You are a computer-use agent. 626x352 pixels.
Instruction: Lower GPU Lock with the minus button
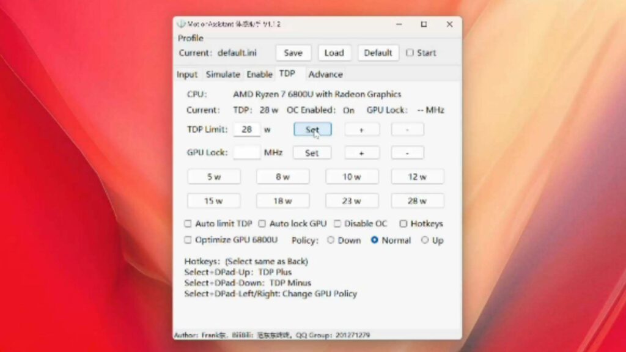(x=407, y=152)
